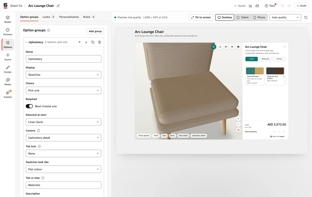
Task: Open the inbox icon in the top bar
Action: click(x=257, y=6)
